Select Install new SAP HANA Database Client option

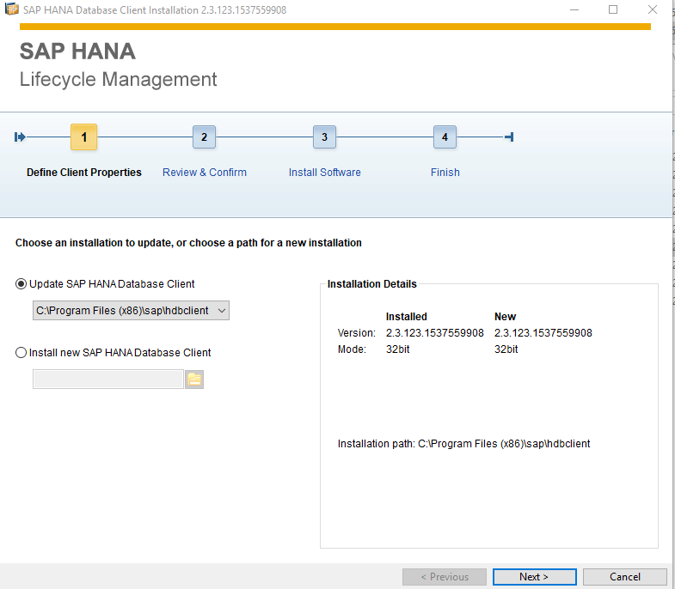pos(21,353)
